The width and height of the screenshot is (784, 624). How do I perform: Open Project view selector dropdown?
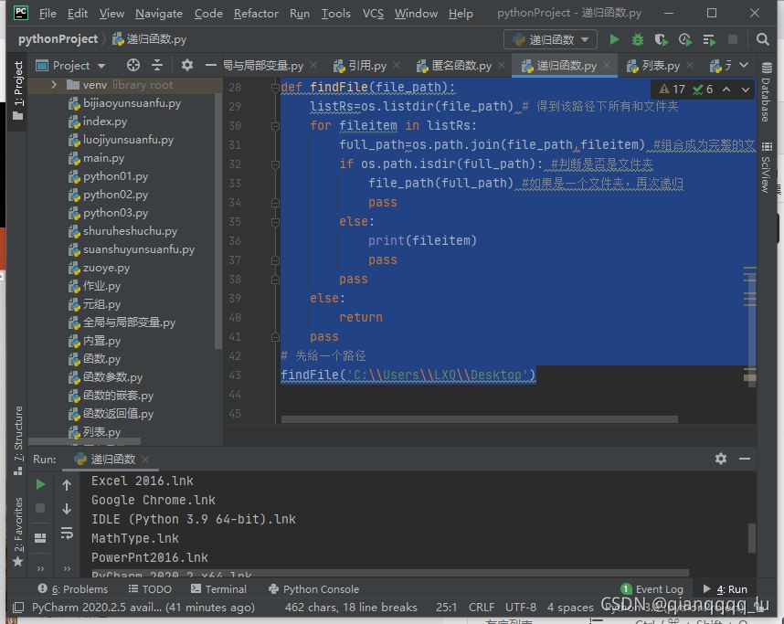(x=79, y=65)
